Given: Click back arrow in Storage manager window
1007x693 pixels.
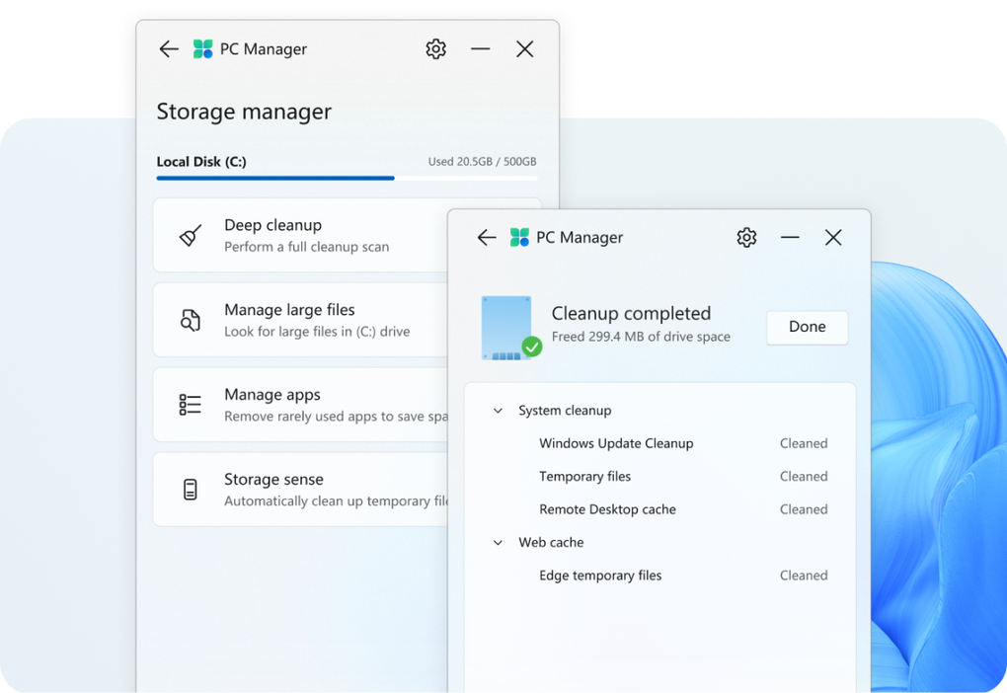Looking at the screenshot, I should pyautogui.click(x=169, y=49).
